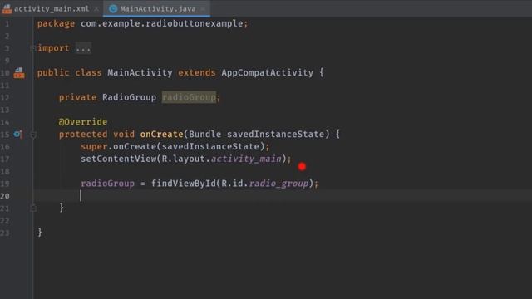Click the related XML file gutter icon on line 10
The width and height of the screenshot is (532, 299).
coord(19,72)
